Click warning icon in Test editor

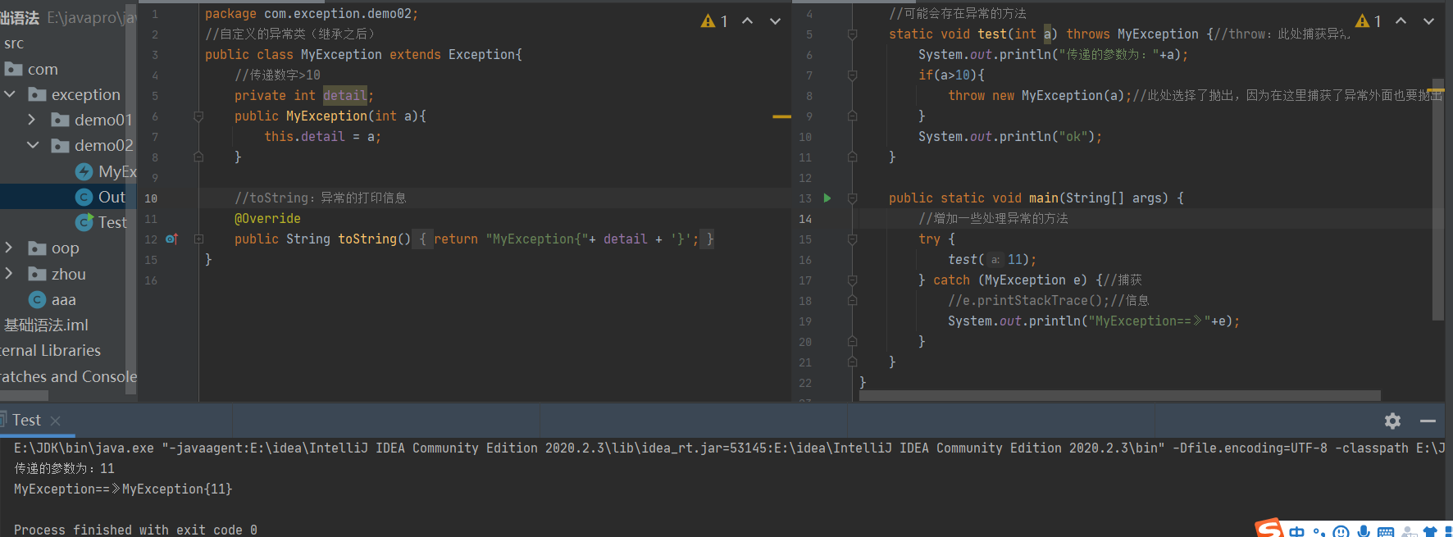(1362, 21)
